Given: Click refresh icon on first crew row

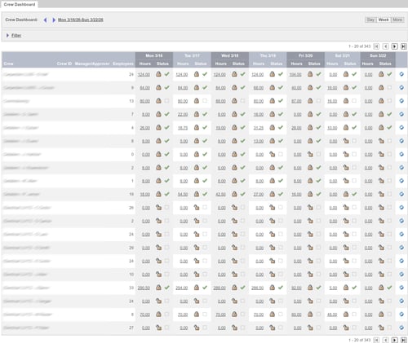Looking at the screenshot, I should pyautogui.click(x=401, y=74).
